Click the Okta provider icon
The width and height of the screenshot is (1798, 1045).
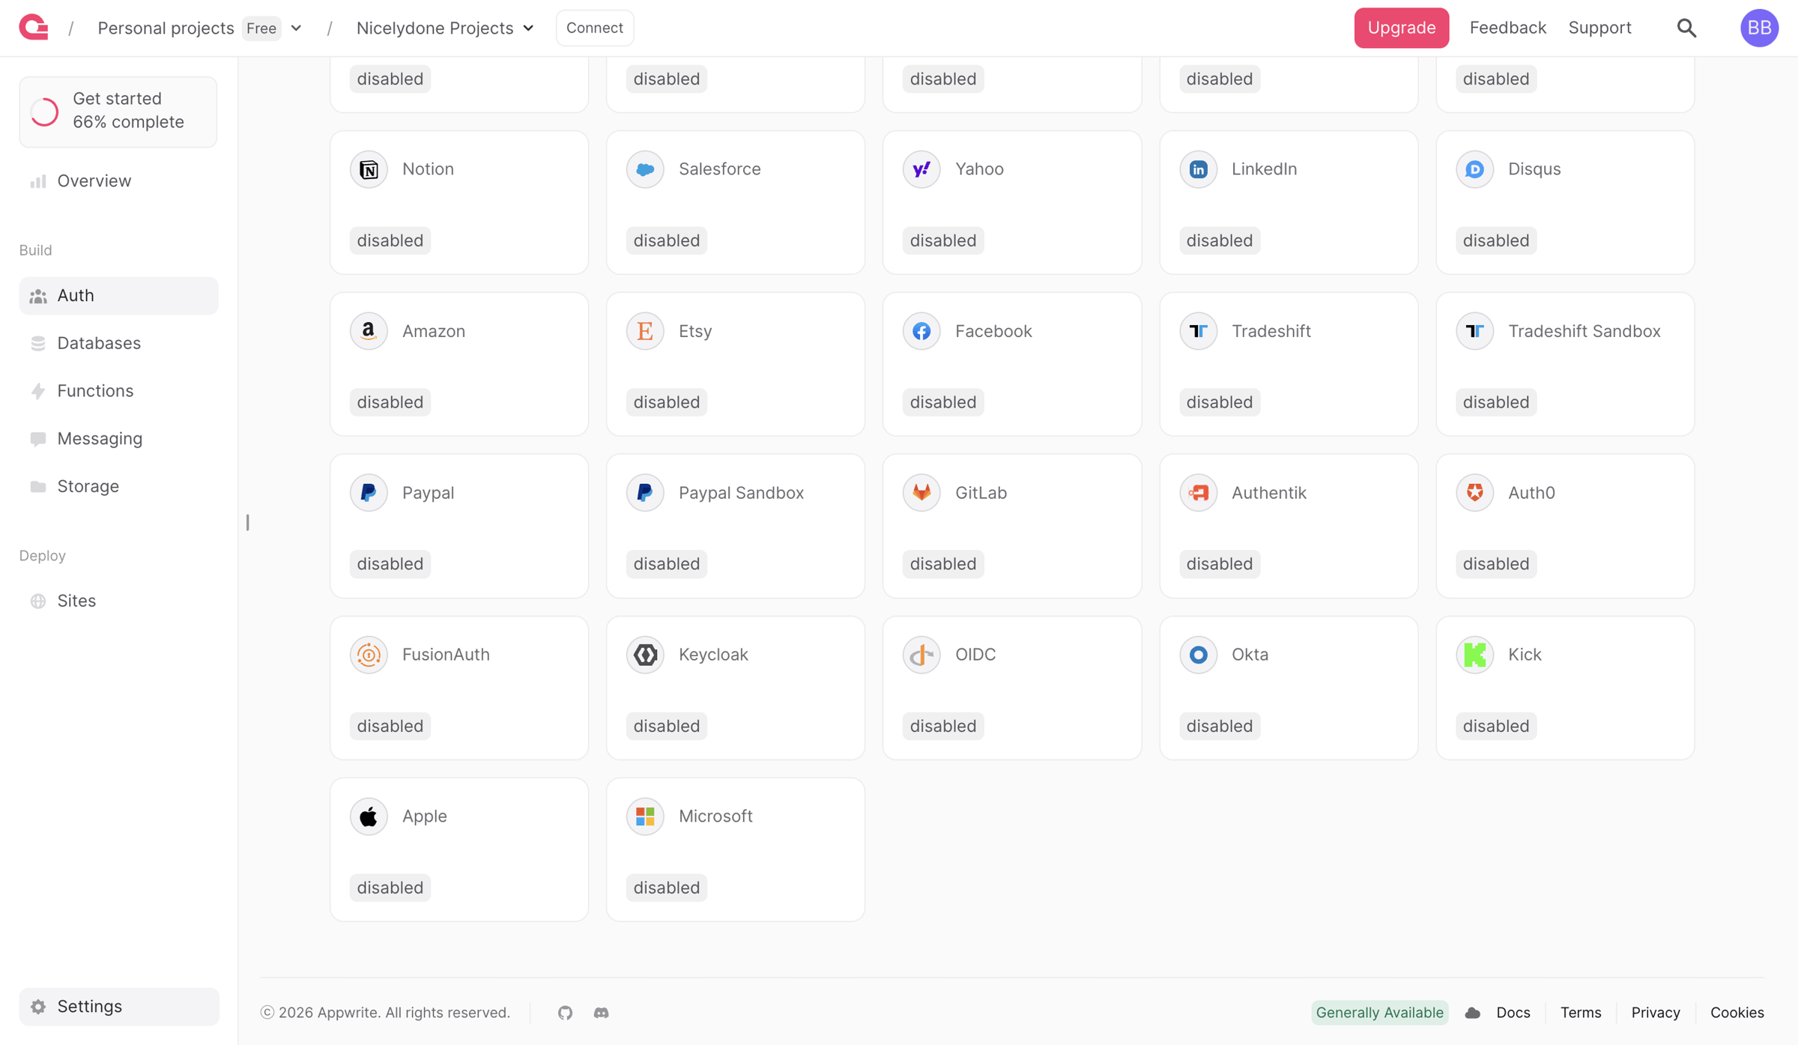[x=1198, y=655]
